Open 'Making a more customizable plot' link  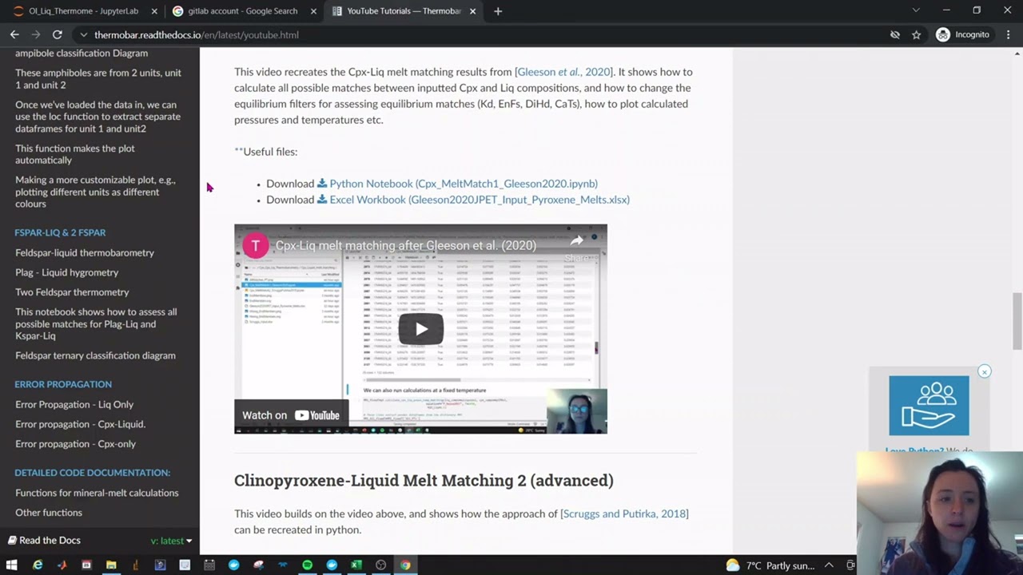95,192
